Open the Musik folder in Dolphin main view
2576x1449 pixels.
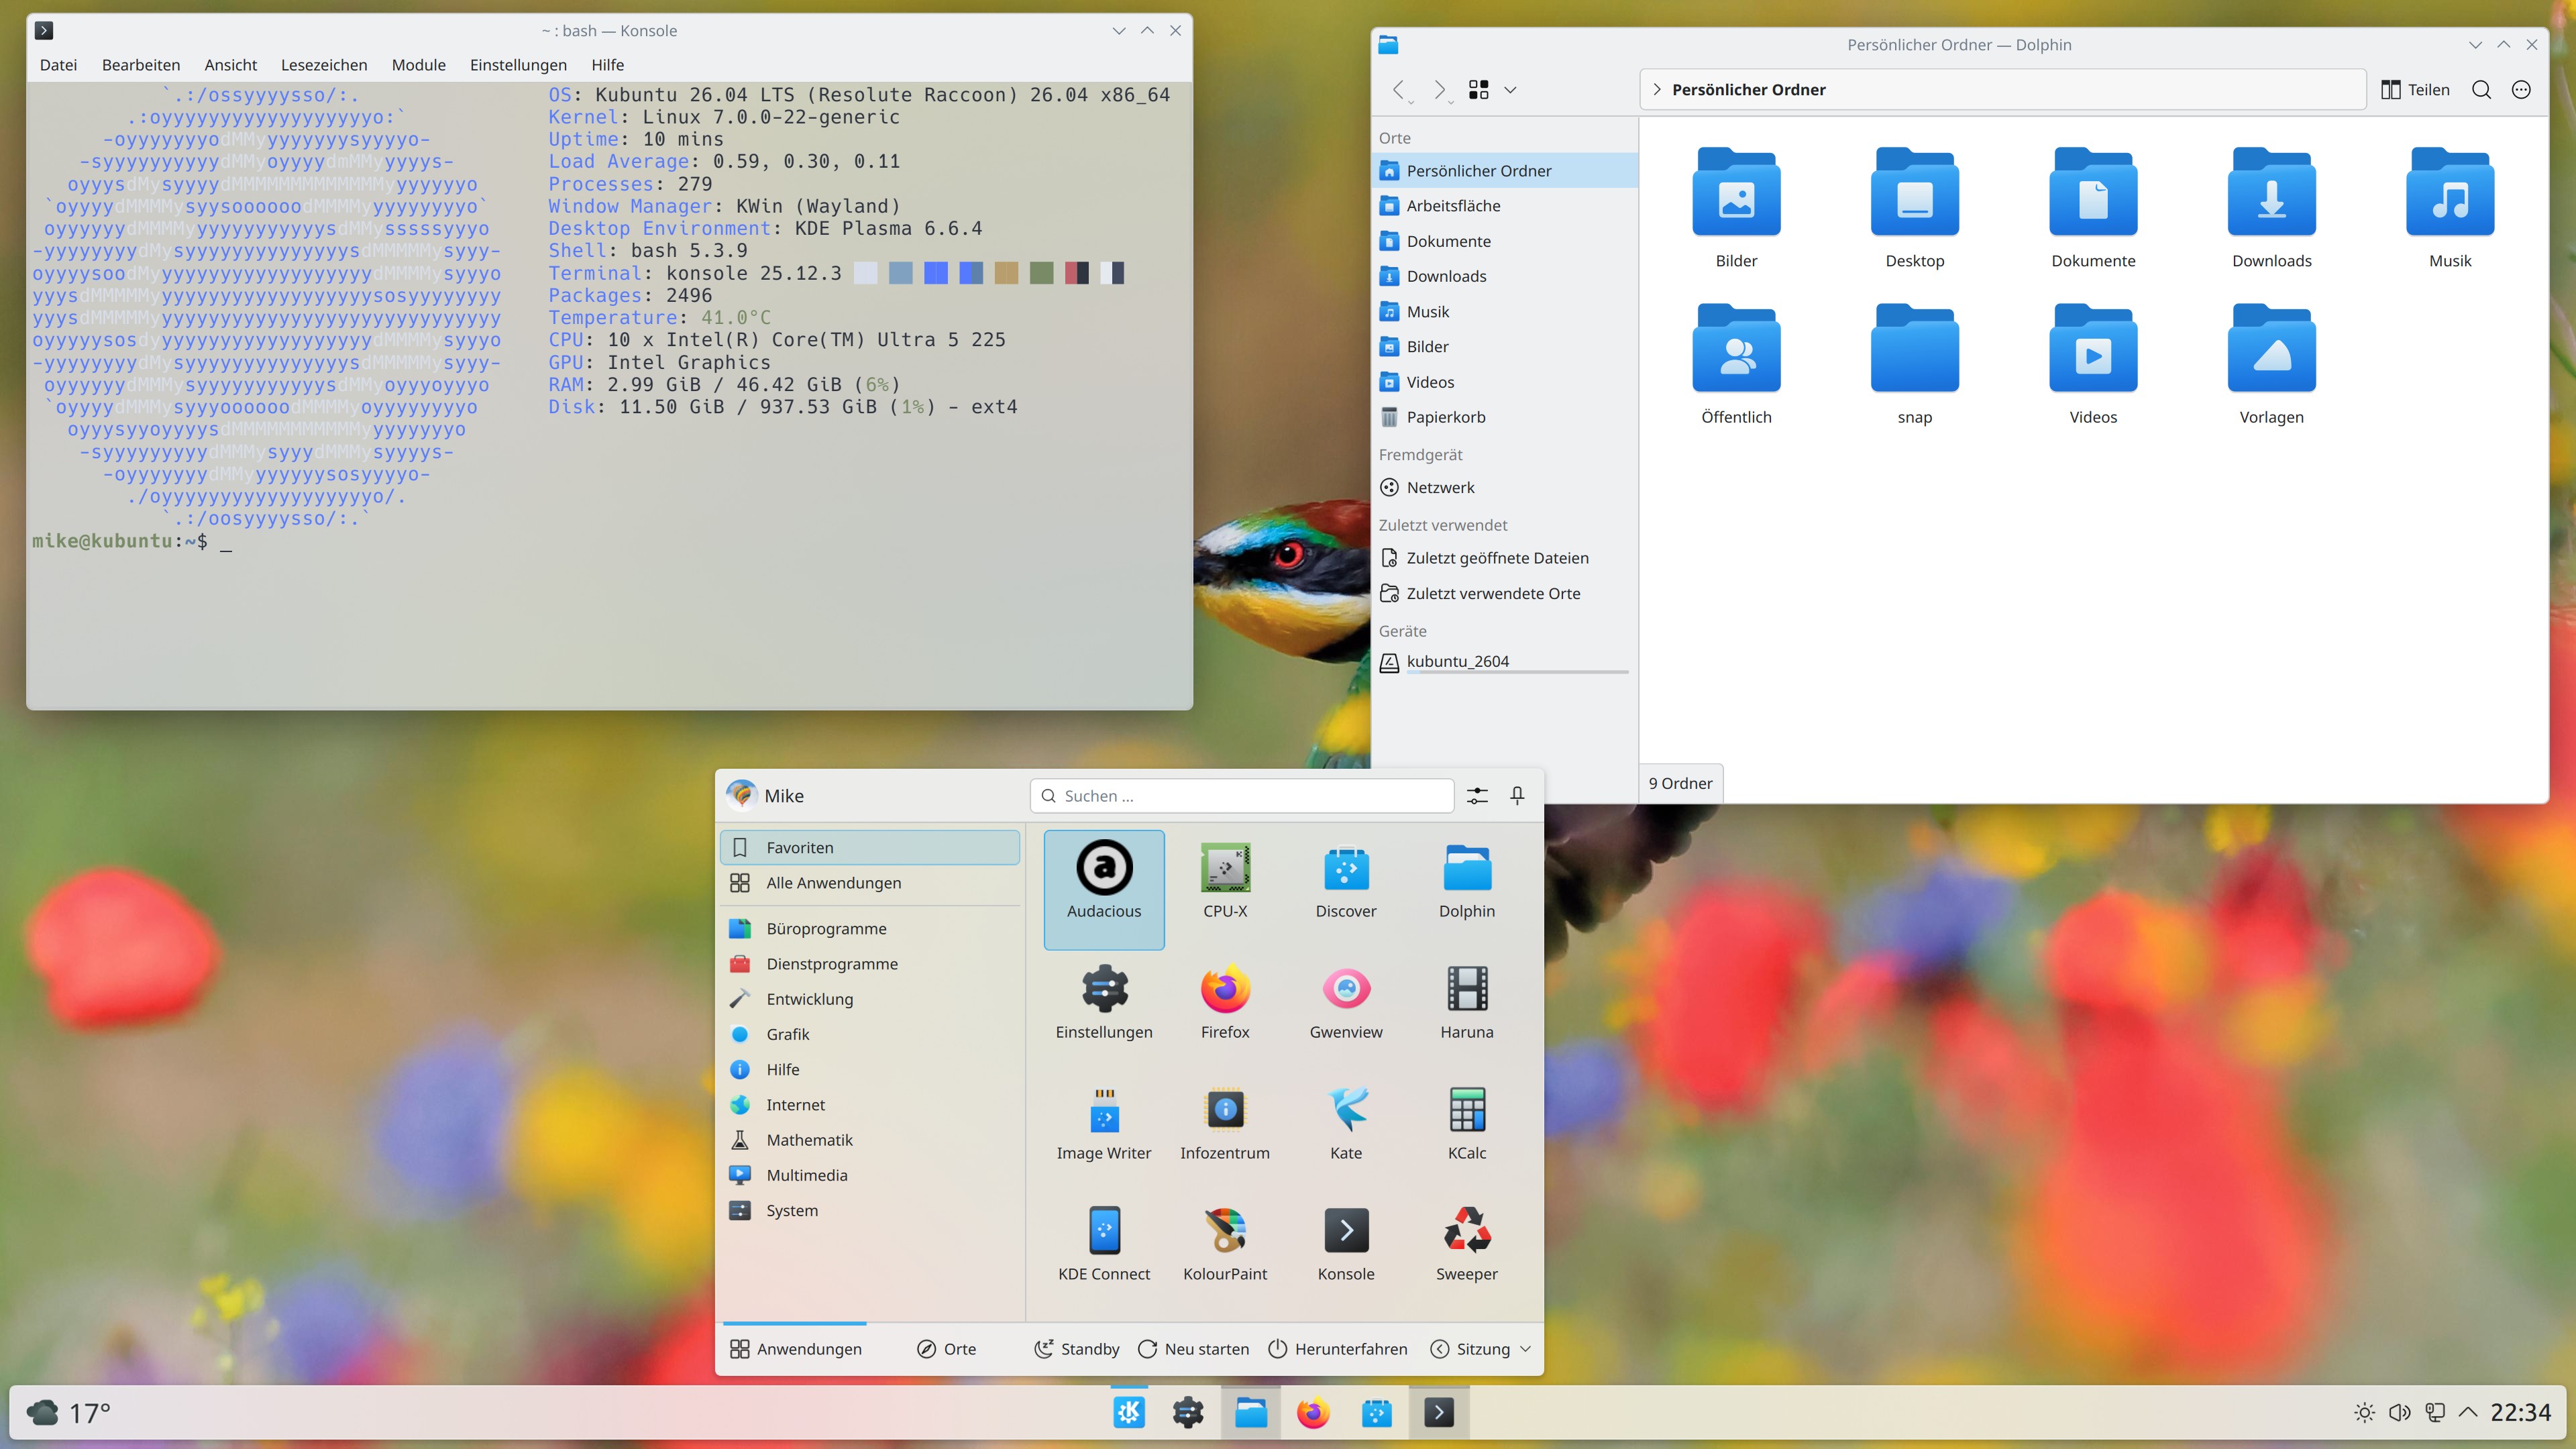(x=2450, y=208)
